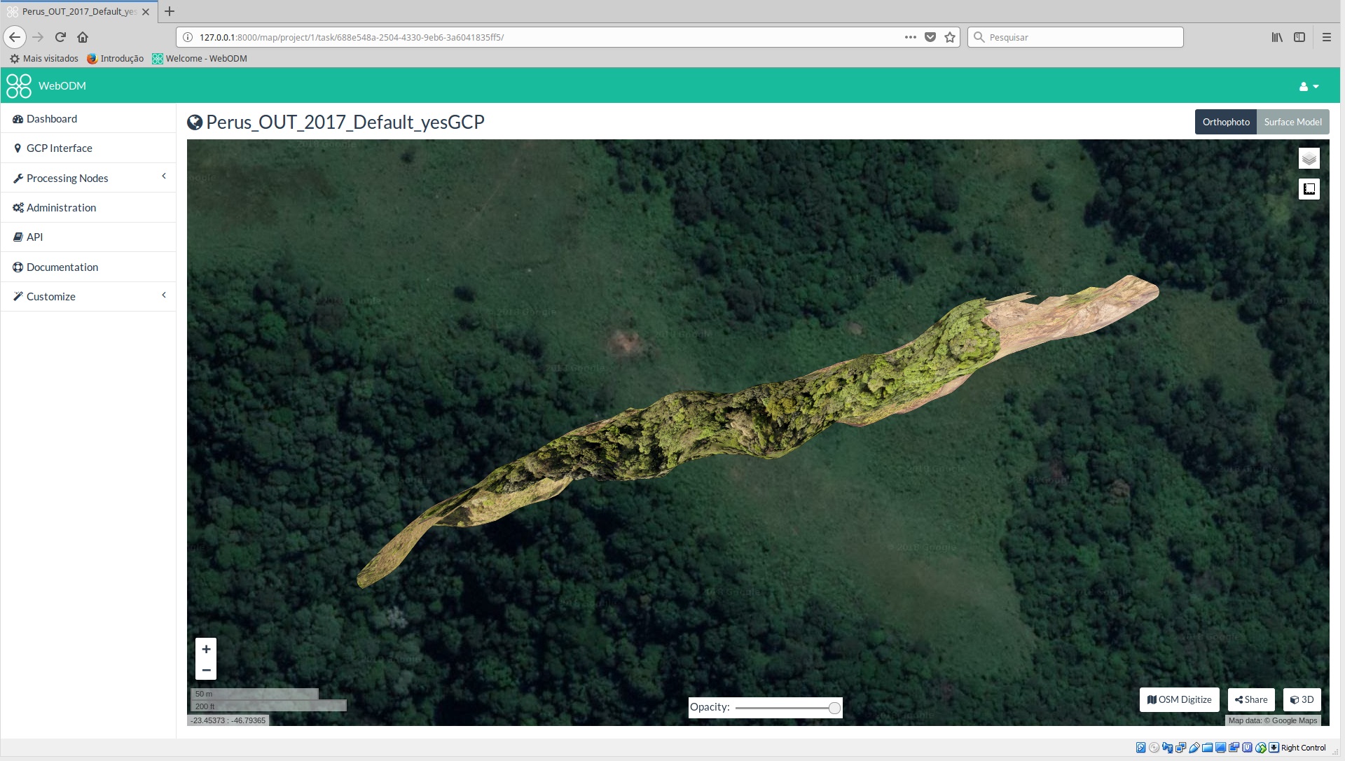Adjust the Opacity slider handle
1345x761 pixels.
point(834,708)
